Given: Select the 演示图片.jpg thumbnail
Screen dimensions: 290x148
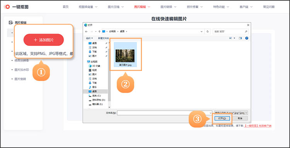Looking at the screenshot, I should (x=125, y=54).
